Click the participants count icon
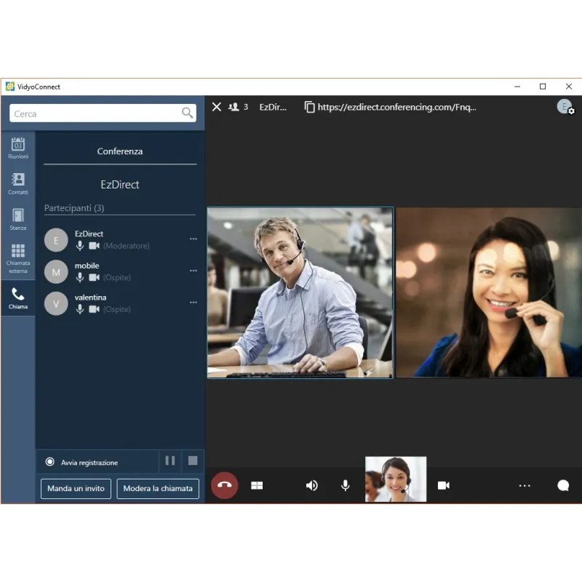Viewport: 582px width, 582px height. [234, 107]
